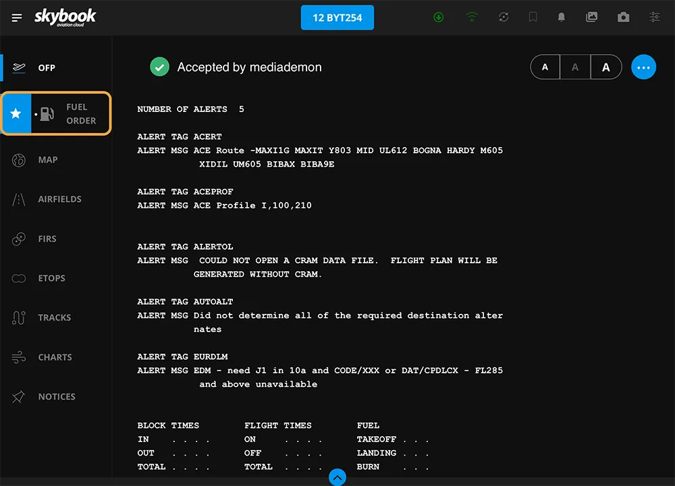Open notifications bell
Viewport: 675px width, 486px height.
pyautogui.click(x=561, y=18)
